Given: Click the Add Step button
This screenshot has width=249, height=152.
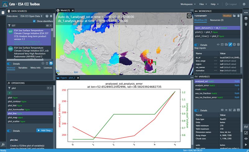Looking at the screenshot, I should coord(45,130).
